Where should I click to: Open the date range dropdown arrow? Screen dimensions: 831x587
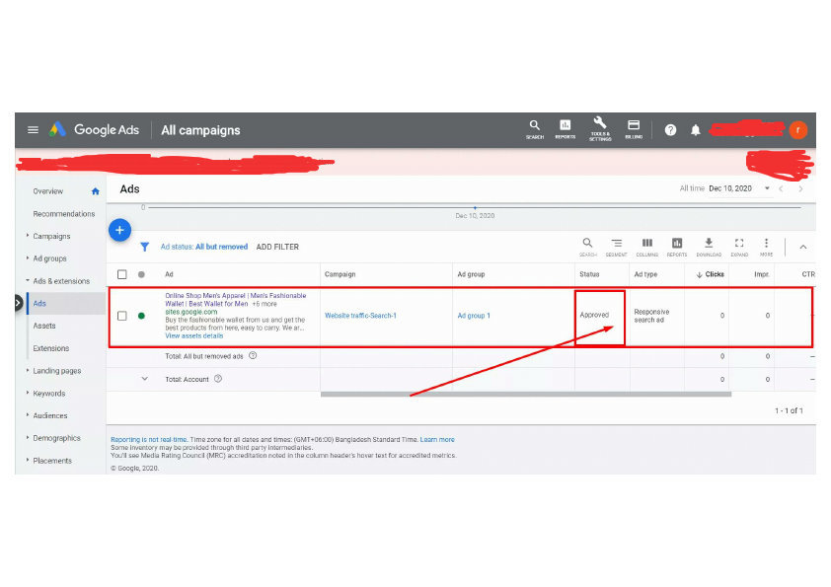point(767,188)
